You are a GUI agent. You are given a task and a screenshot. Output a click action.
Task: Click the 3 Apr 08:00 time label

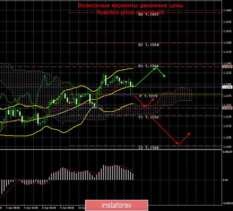tap(13, 208)
